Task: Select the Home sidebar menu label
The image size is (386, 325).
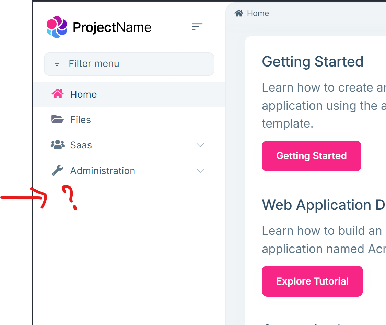Action: (x=83, y=94)
